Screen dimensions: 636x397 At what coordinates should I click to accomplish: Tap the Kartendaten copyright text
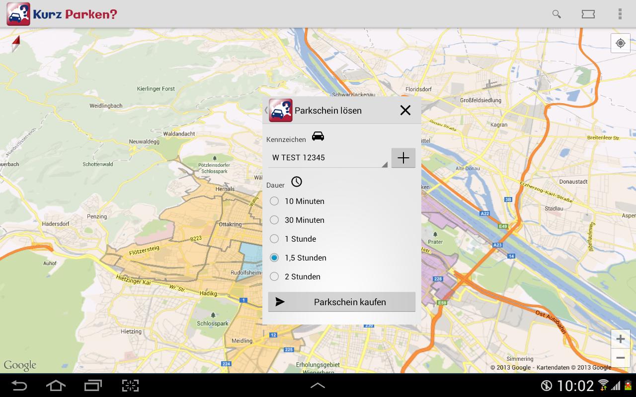click(551, 368)
